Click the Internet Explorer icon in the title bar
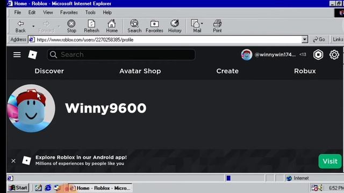The width and height of the screenshot is (344, 193). 10,3
